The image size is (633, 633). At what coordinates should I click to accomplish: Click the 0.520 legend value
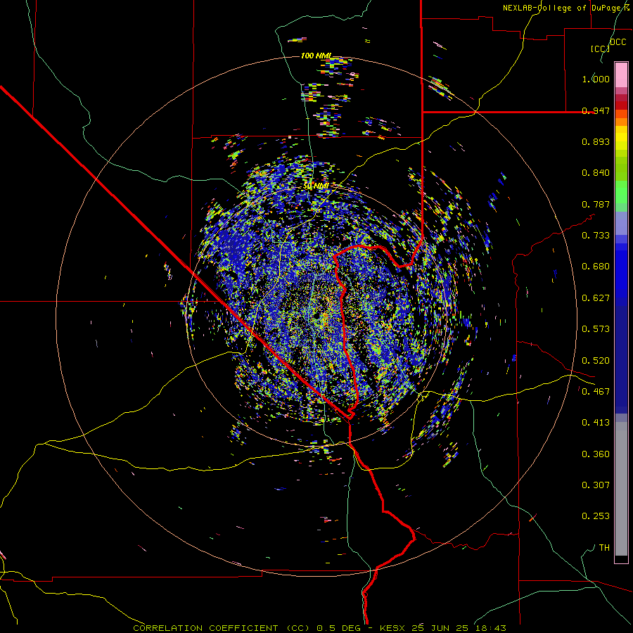596,361
